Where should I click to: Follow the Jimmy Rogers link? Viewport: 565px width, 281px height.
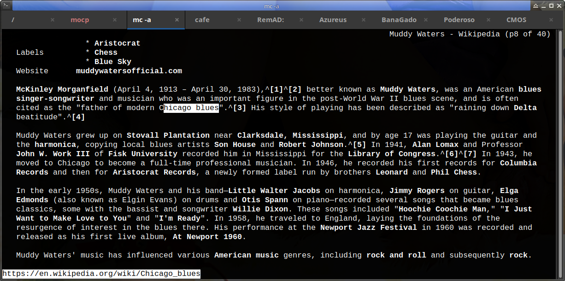pyautogui.click(x=417, y=191)
